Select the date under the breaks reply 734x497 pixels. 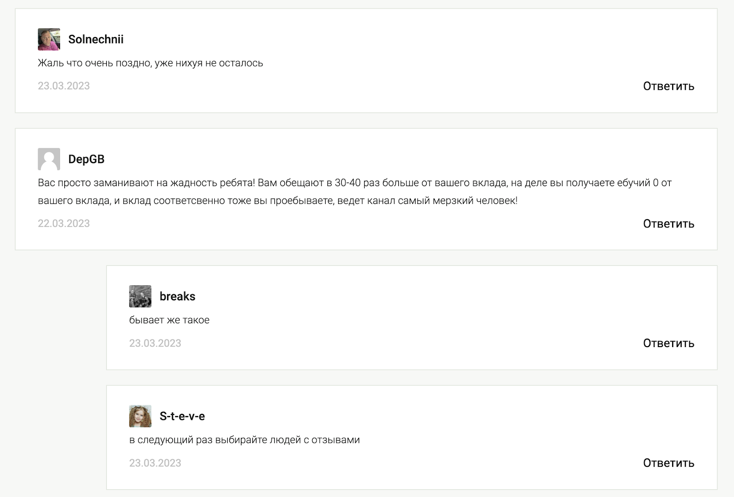[x=155, y=343]
